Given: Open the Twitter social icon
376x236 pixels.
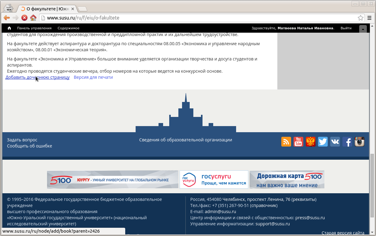Looking at the screenshot, I should [323, 142].
